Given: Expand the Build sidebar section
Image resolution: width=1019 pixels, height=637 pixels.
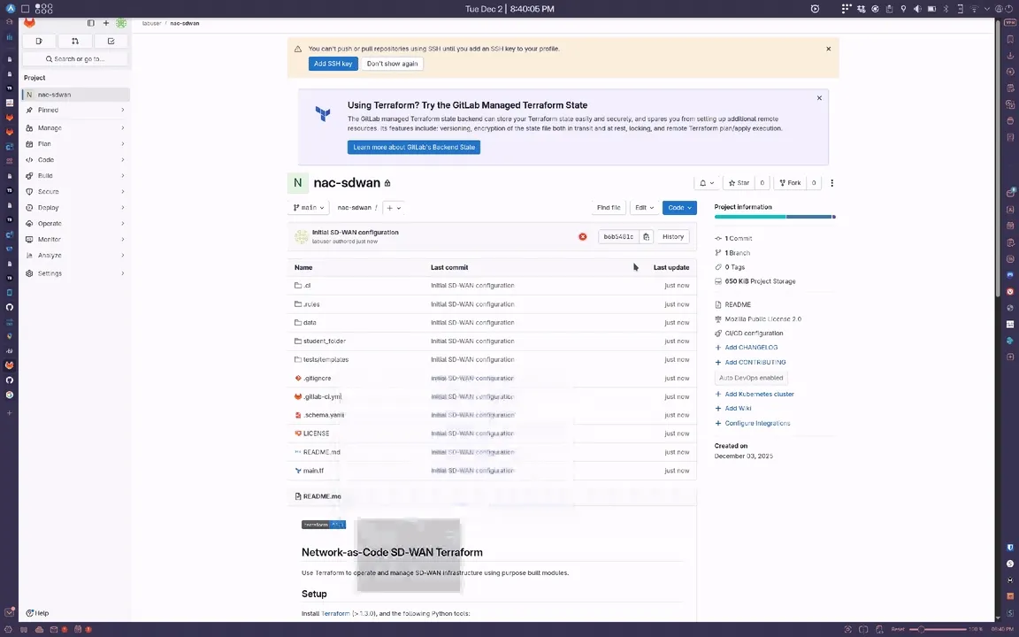Looking at the screenshot, I should (44, 175).
